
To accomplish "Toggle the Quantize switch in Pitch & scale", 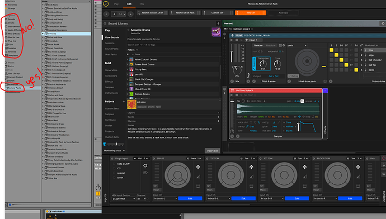I will (x=254, y=64).
